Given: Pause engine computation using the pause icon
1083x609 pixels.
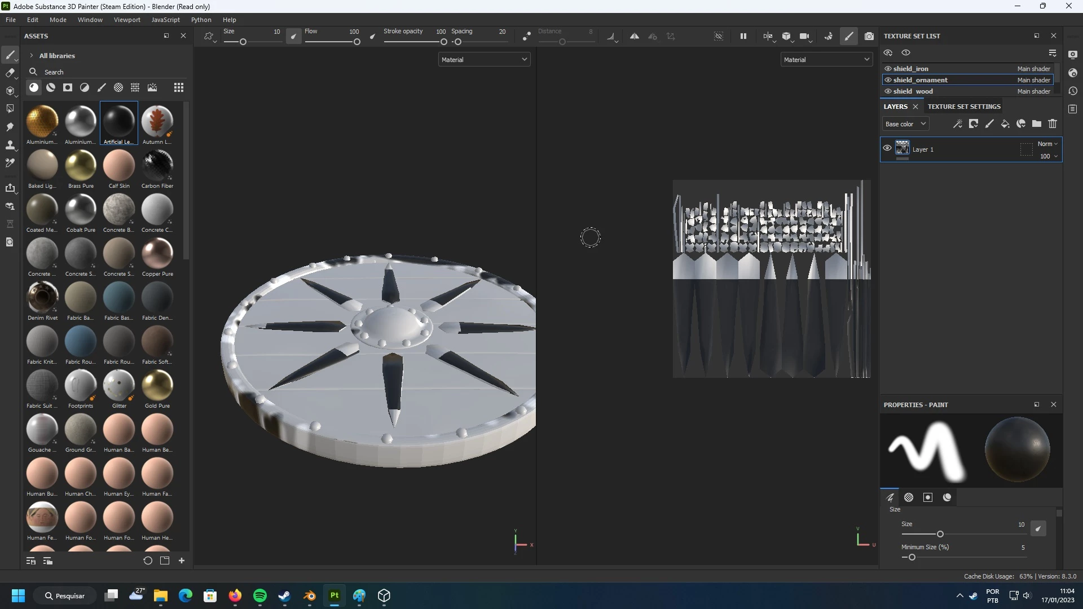Looking at the screenshot, I should 743,36.
